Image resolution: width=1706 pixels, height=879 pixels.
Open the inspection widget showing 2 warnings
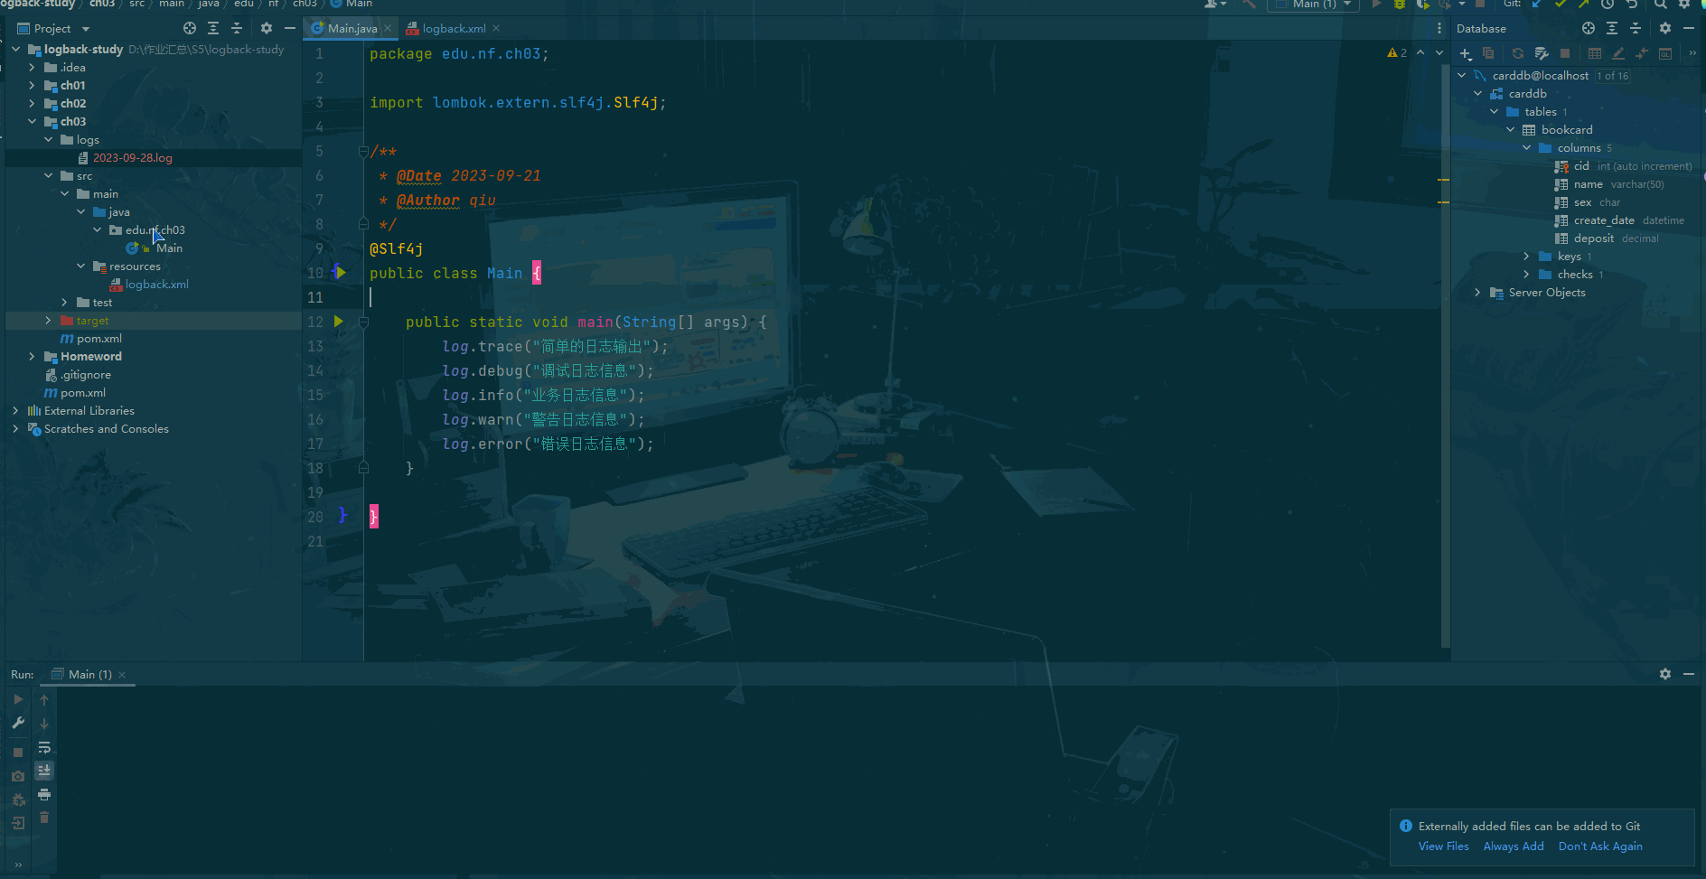pyautogui.click(x=1397, y=53)
